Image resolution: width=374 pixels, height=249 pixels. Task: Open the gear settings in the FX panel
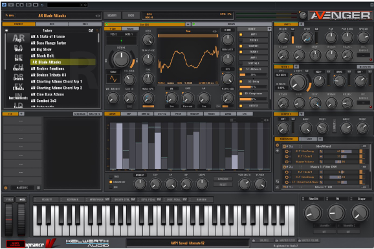click(6, 188)
